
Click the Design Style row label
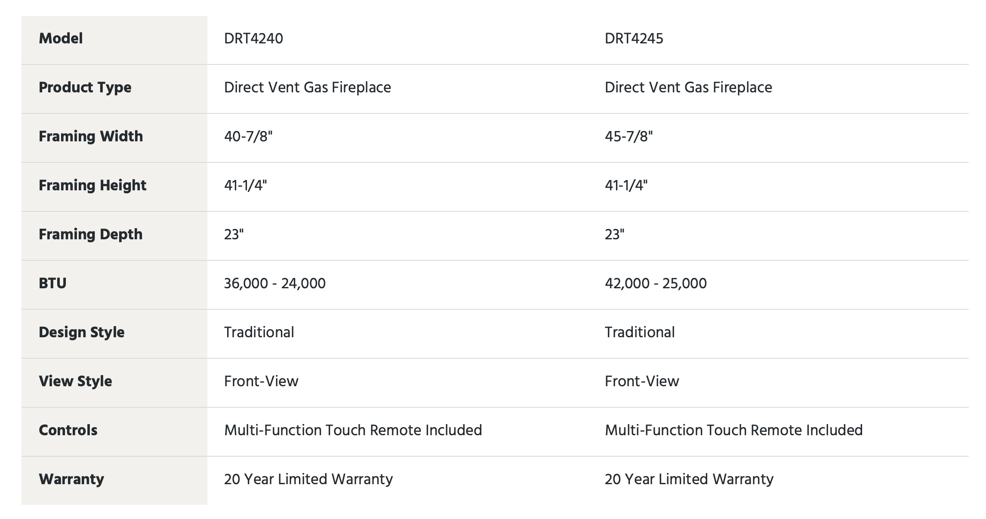(x=82, y=333)
